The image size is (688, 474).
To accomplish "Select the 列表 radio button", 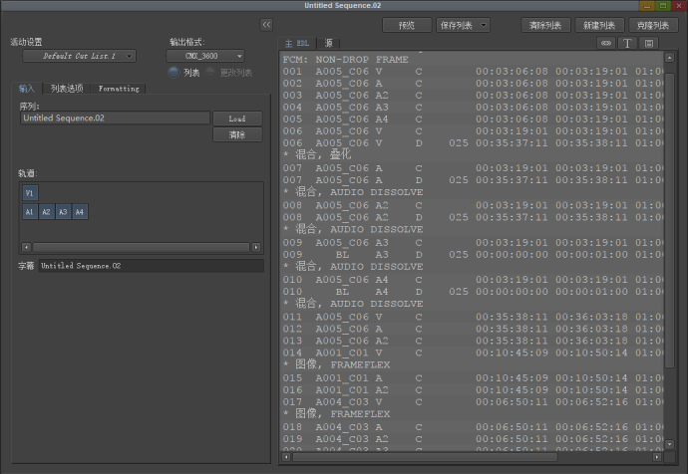I will coord(173,73).
